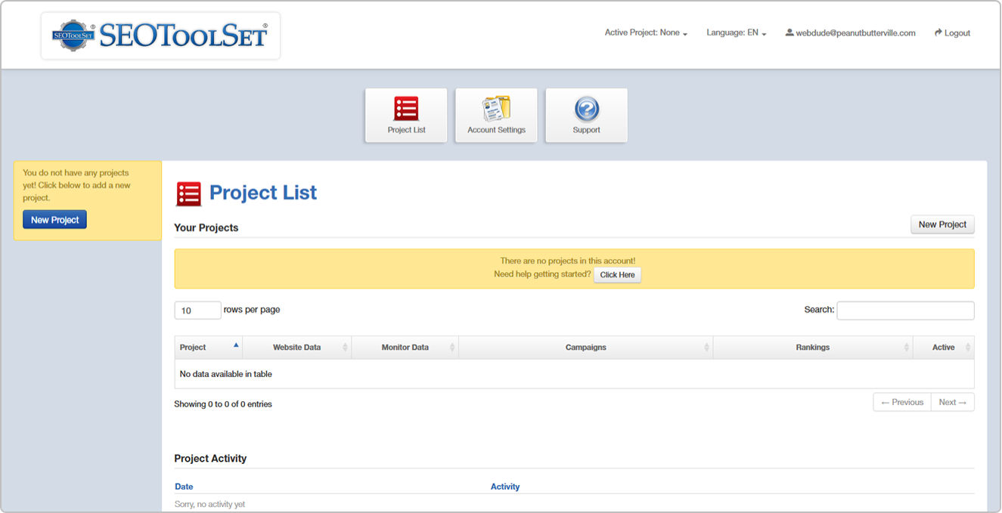The width and height of the screenshot is (1002, 513).
Task: Click 'Sorry, no activity yet' text
Action: coord(209,504)
